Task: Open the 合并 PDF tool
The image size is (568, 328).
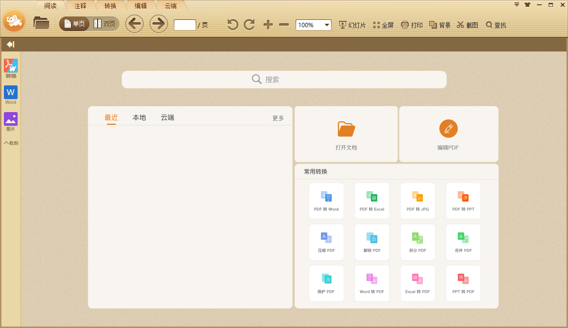Action: (463, 242)
